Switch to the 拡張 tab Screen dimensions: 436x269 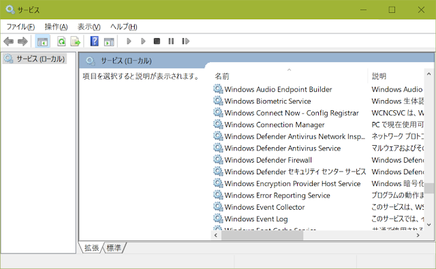91,248
